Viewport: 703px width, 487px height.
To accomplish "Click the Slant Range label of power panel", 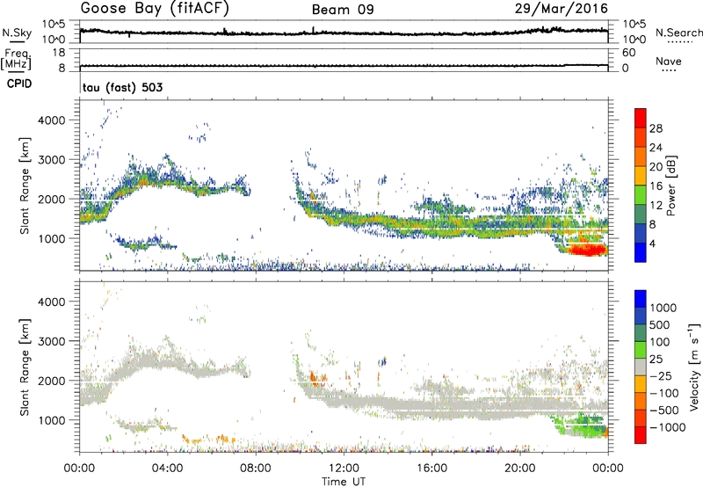I will pyautogui.click(x=25, y=185).
